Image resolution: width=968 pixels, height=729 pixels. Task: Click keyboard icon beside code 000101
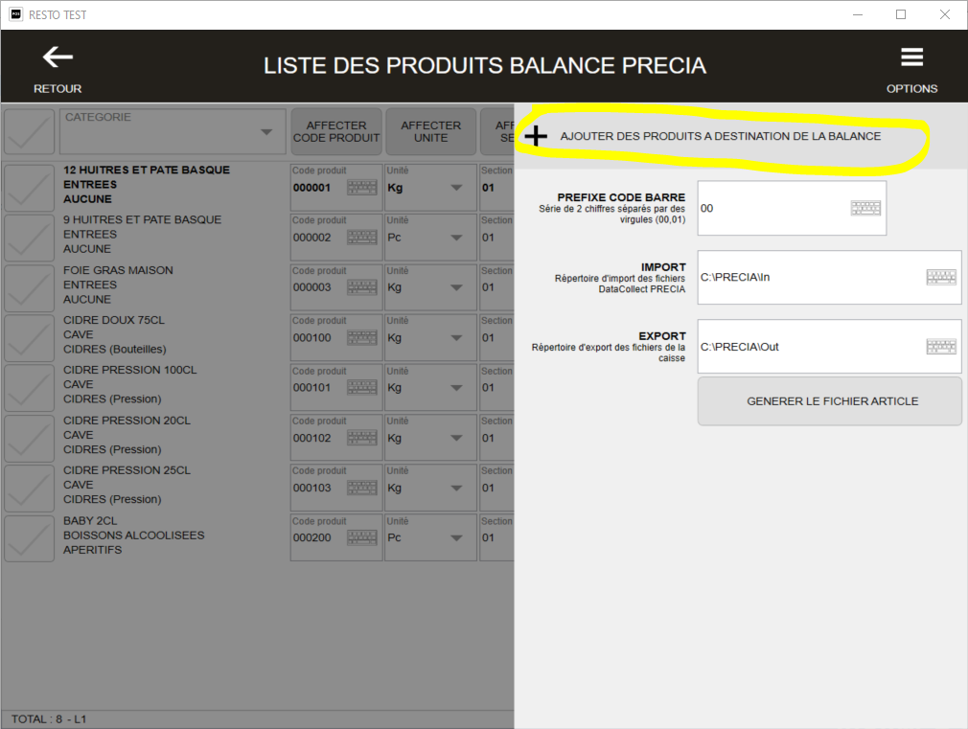click(x=361, y=388)
